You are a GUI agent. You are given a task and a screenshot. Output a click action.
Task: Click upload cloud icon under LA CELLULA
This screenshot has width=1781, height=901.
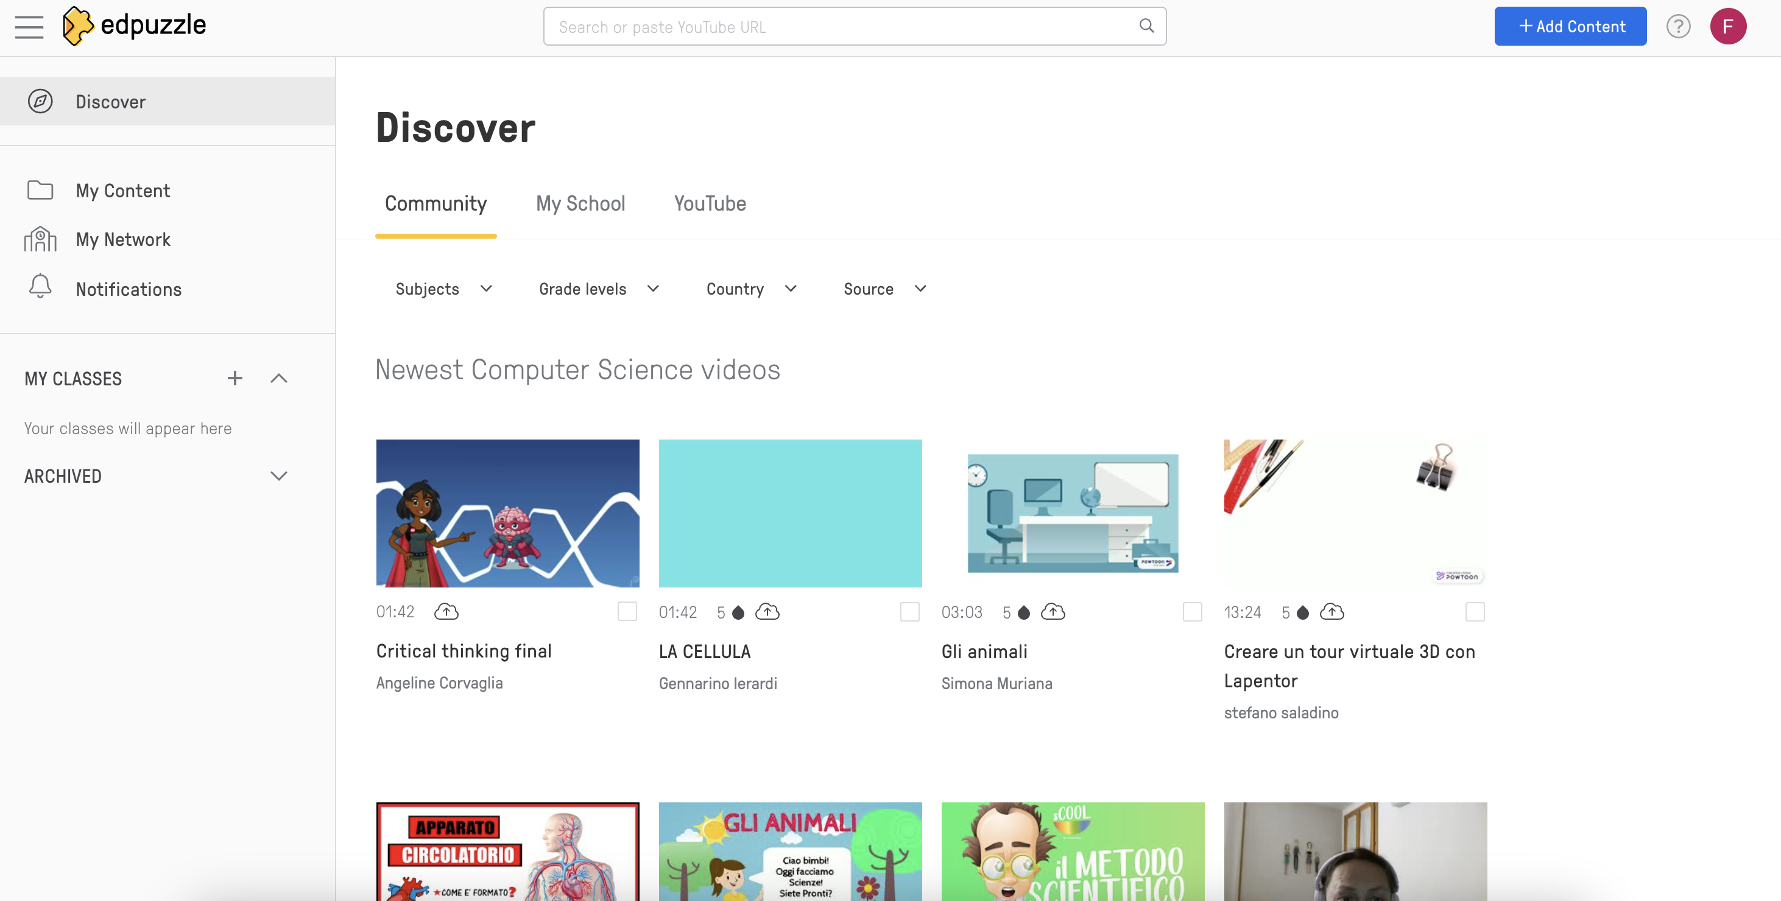coord(767,611)
